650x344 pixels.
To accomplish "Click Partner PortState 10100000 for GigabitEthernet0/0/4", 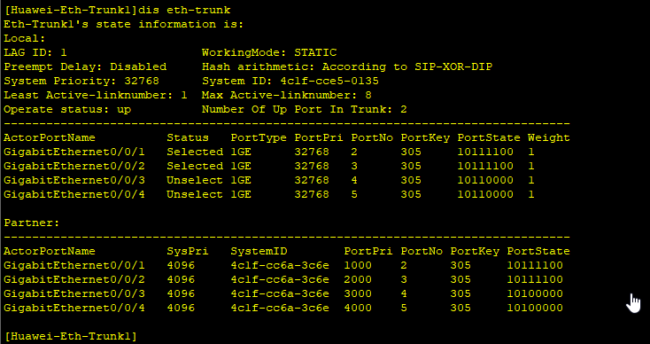I will (535, 308).
